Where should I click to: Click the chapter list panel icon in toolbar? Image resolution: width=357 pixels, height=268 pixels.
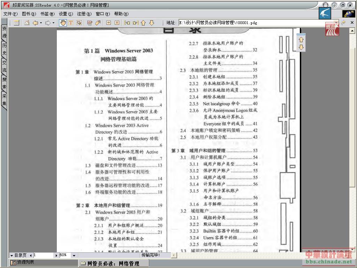tap(16, 23)
